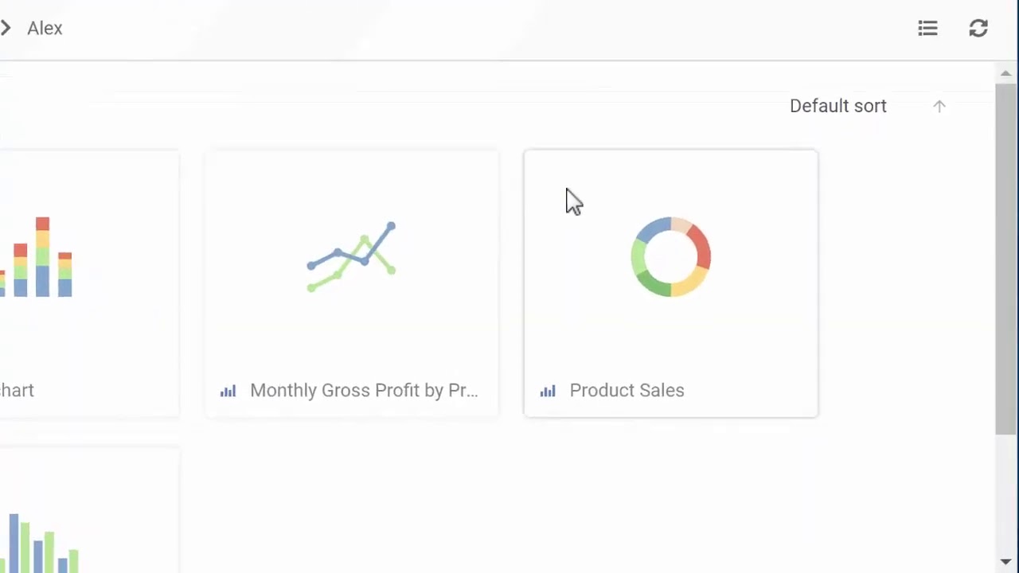
Task: Click the refresh icon
Action: pos(978,29)
